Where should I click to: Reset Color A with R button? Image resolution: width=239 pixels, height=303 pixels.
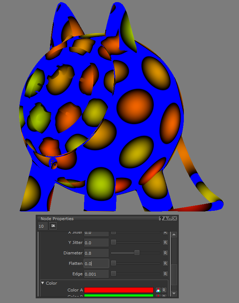(164, 290)
